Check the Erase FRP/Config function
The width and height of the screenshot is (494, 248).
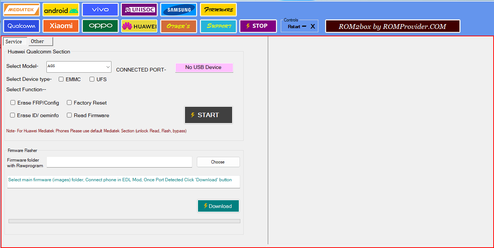(13, 103)
